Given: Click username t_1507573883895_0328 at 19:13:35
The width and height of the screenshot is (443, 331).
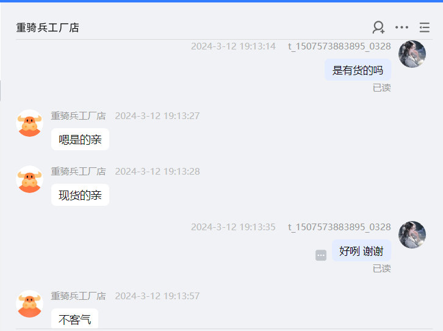Looking at the screenshot, I should (x=339, y=227).
